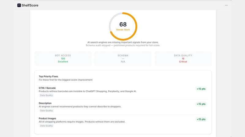Click the ShelfScore app title
Viewport: 245px width, 137px height.
30,5
